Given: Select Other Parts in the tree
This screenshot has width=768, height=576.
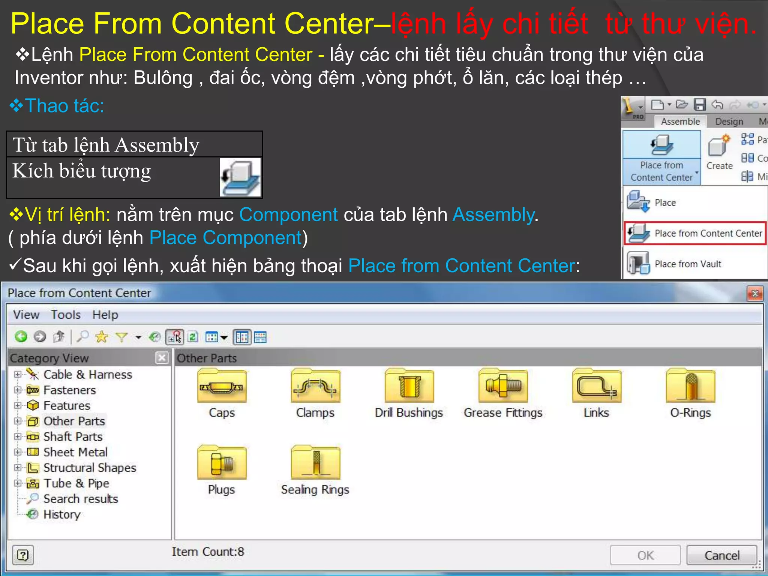Looking at the screenshot, I should click(x=74, y=421).
